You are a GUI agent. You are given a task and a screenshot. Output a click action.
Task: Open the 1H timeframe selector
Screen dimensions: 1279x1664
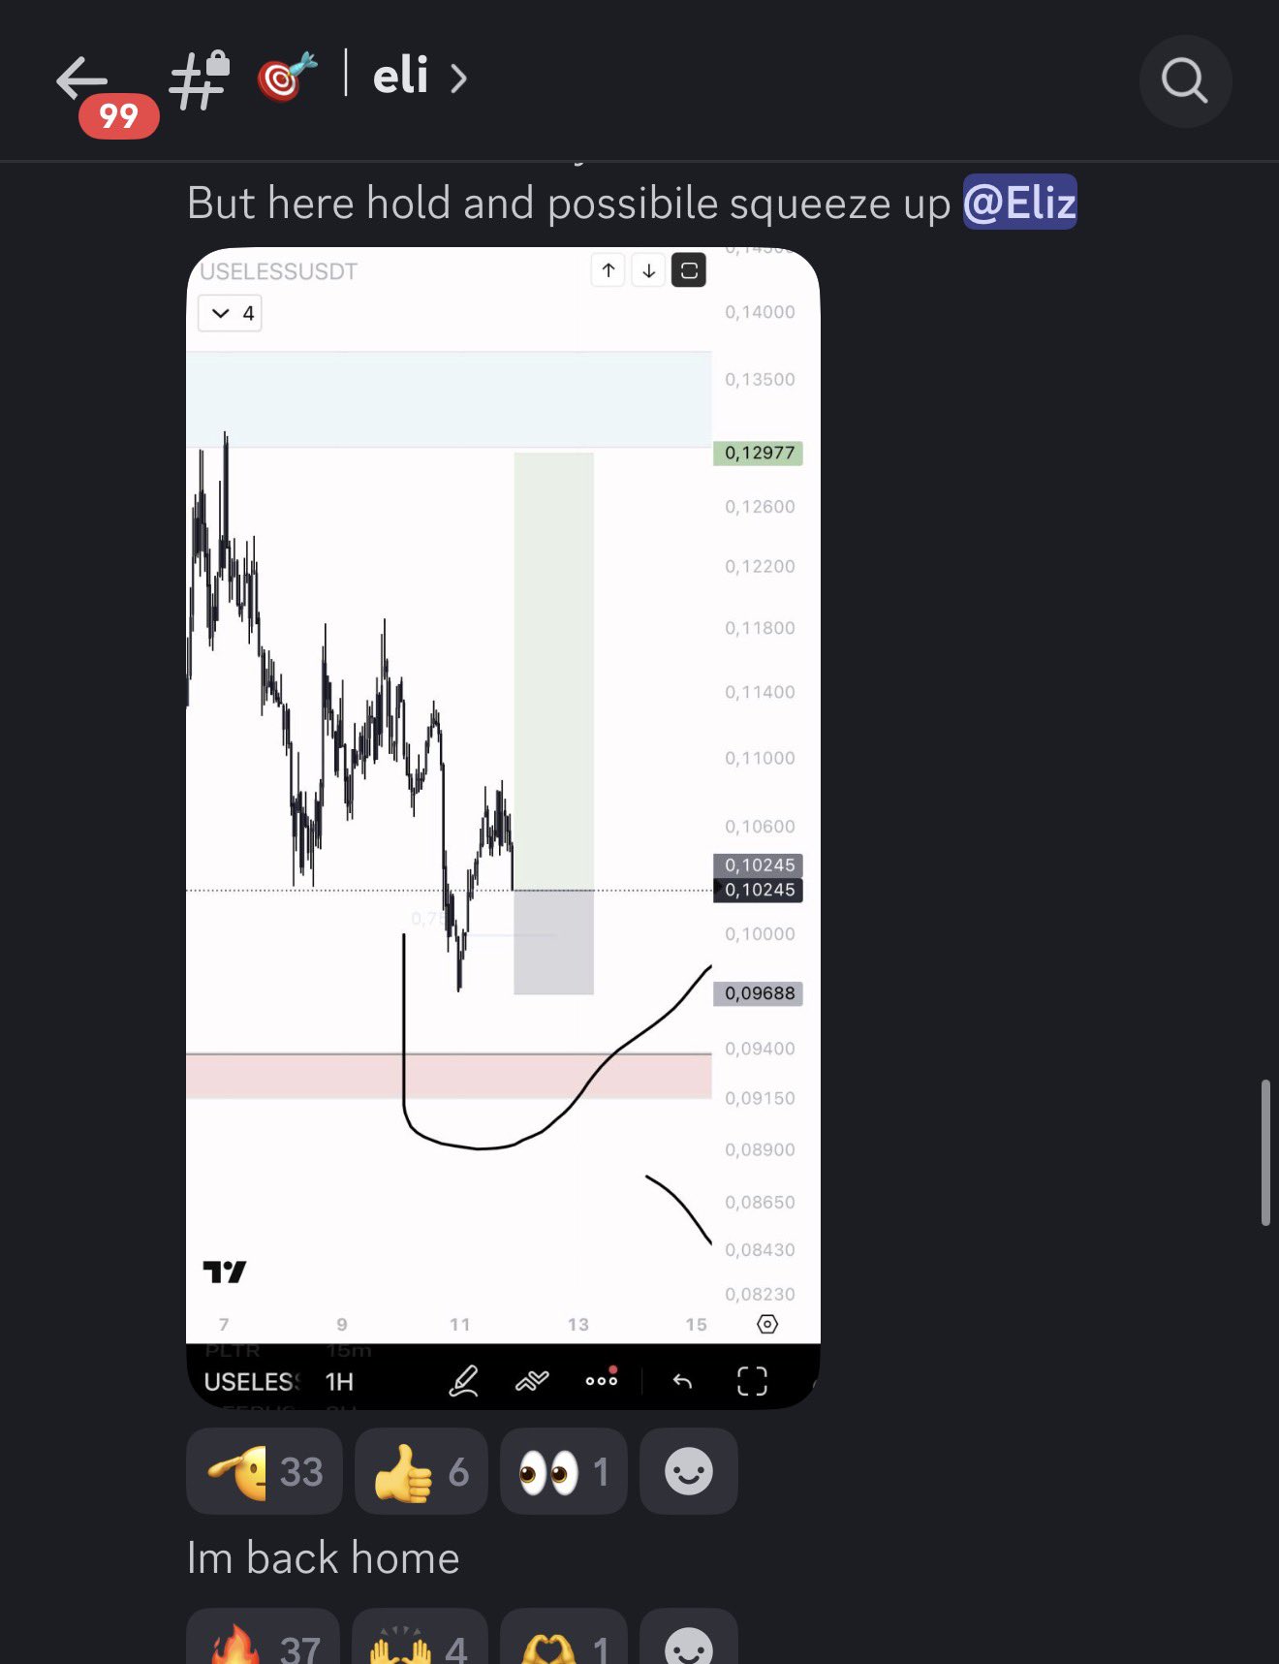pyautogui.click(x=339, y=1381)
